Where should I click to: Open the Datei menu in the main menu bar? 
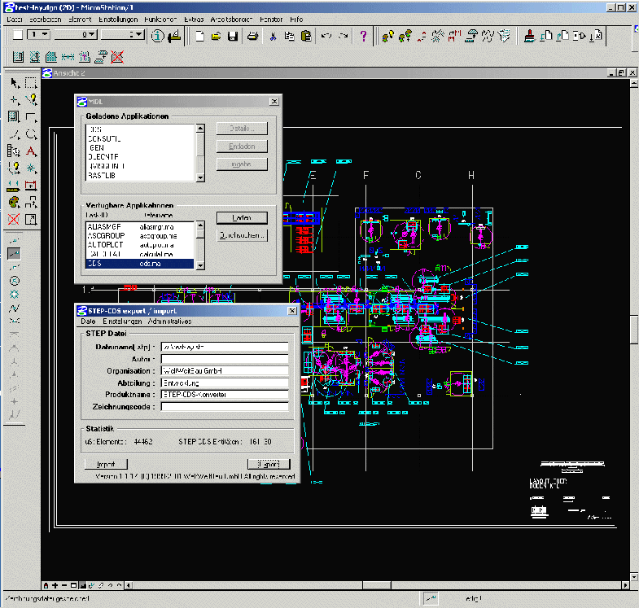tap(15, 20)
